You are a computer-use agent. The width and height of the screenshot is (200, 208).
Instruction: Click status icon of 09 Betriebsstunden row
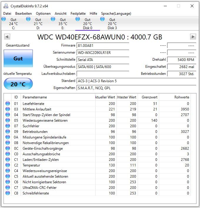[8, 131]
